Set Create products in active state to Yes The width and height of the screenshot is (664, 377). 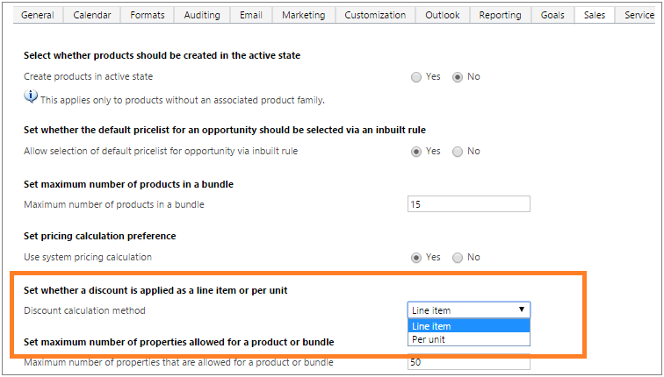pos(416,77)
